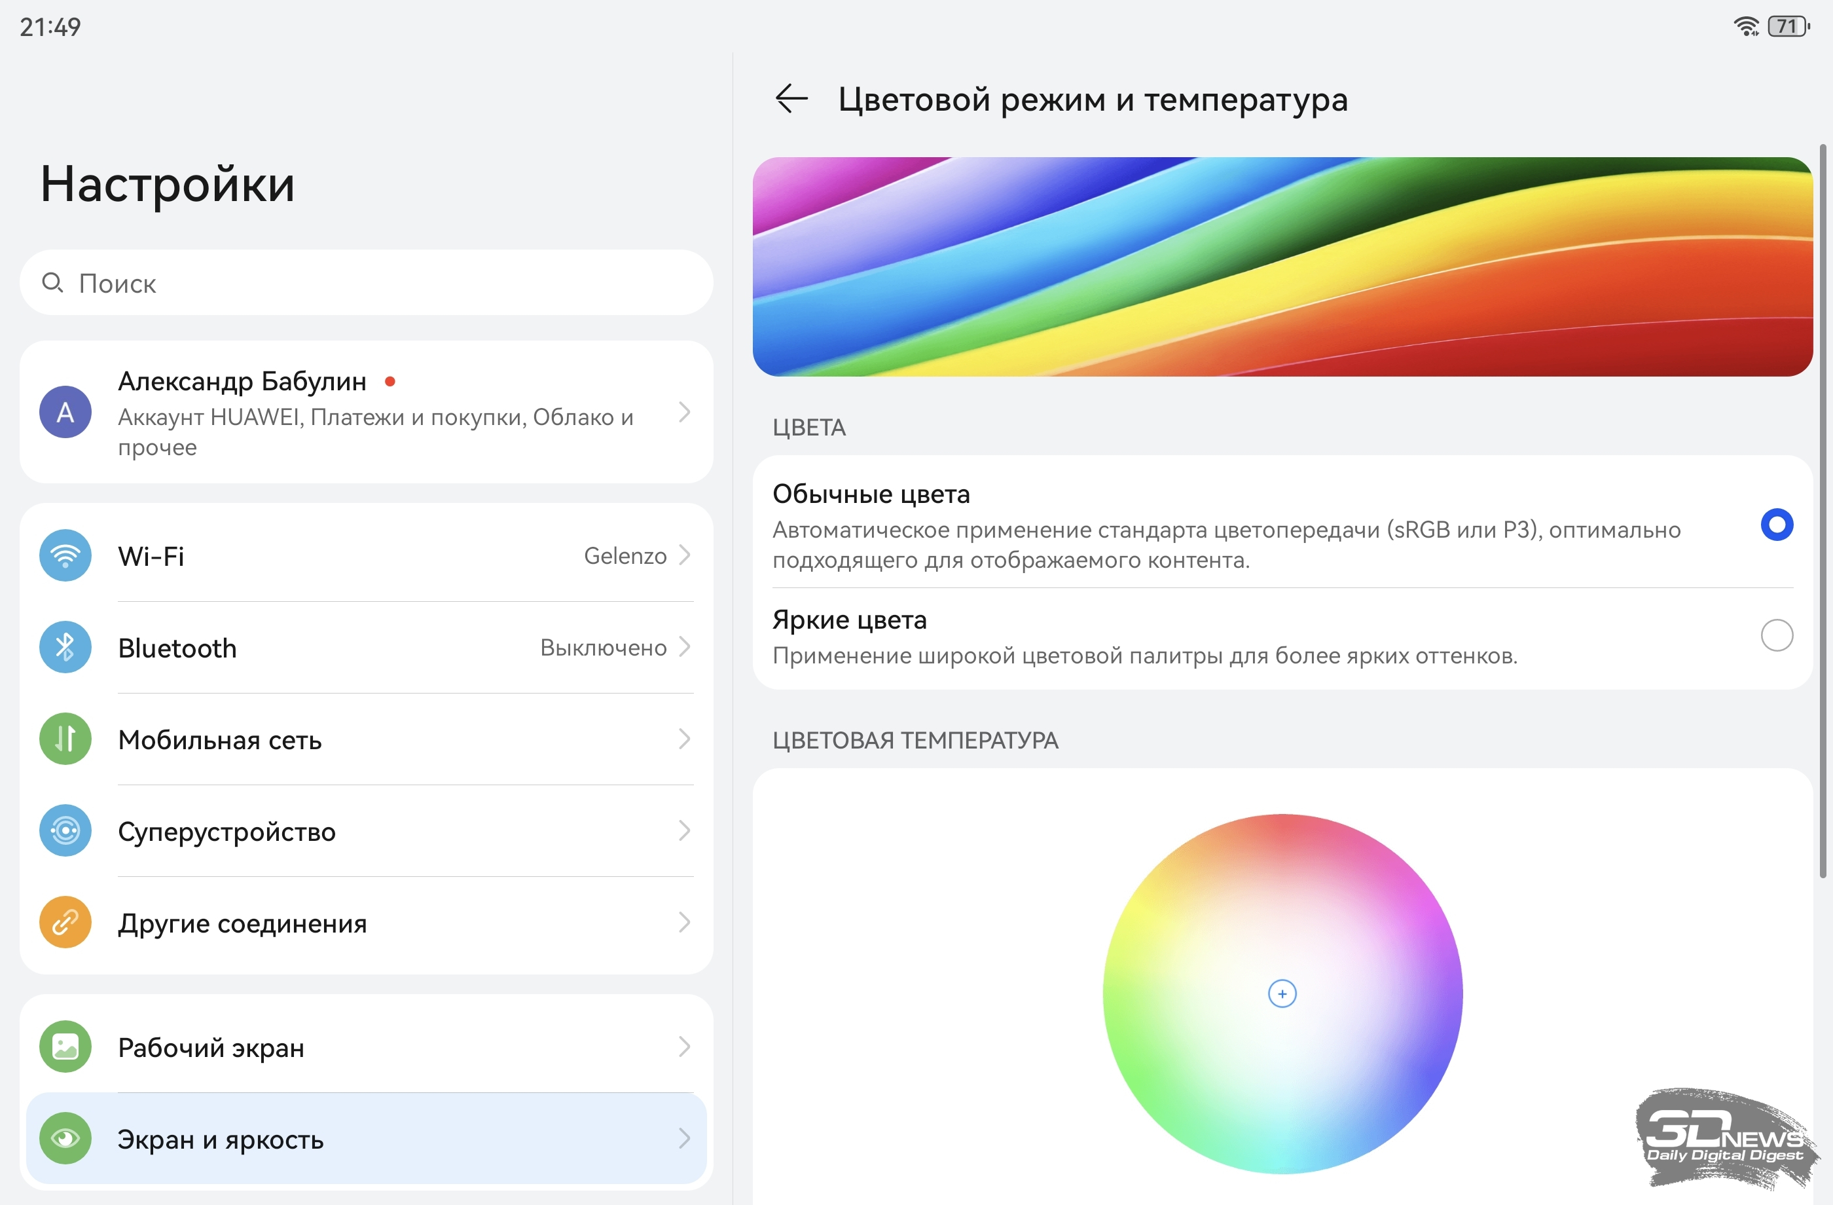The image size is (1833, 1205).
Task: Open chevron for Александр Бабулин account
Action: pos(684,412)
